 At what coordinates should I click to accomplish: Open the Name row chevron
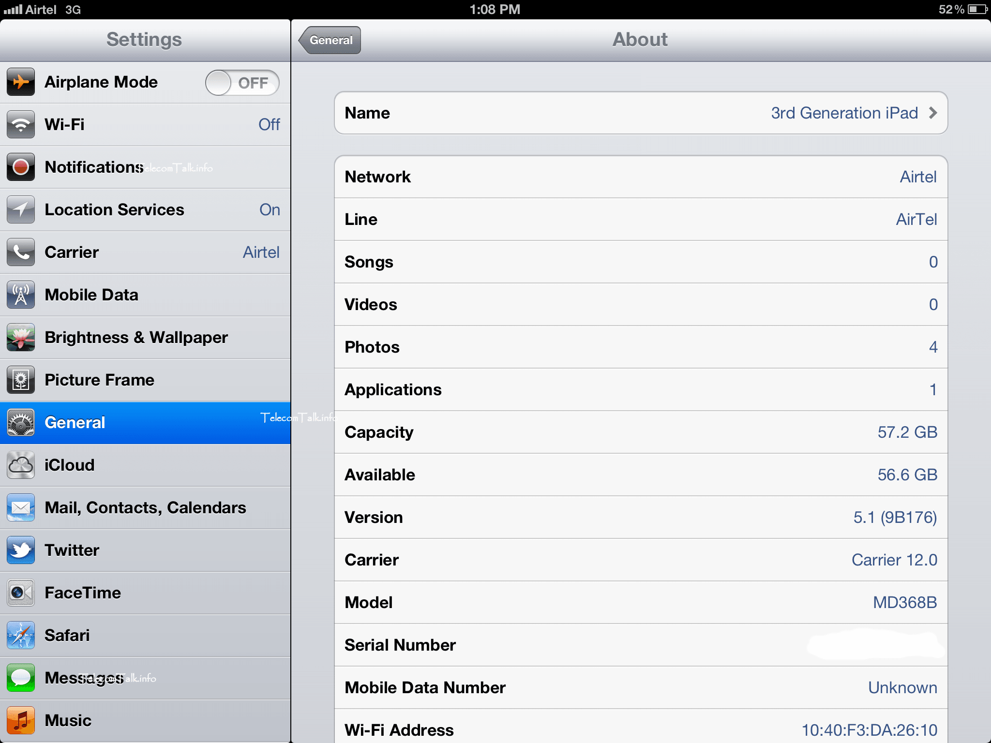[x=933, y=113]
